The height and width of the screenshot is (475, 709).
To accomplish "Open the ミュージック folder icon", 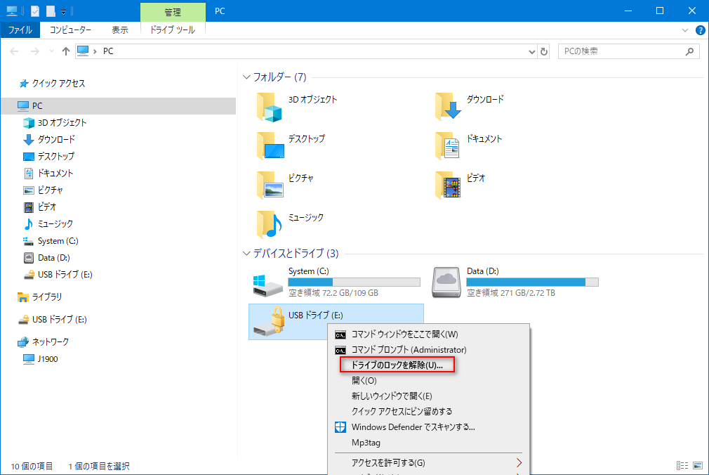I will point(269,224).
